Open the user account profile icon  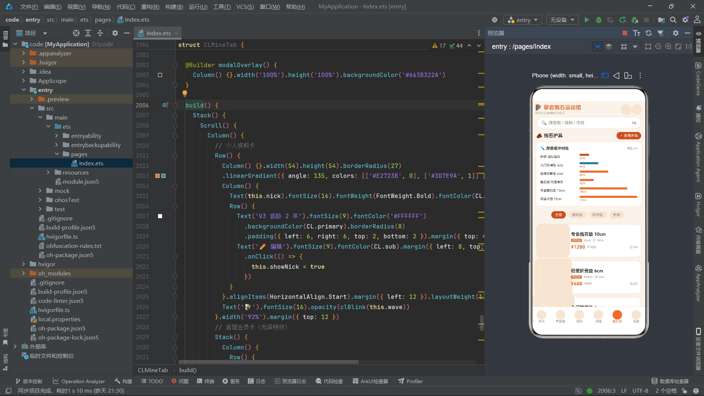pyautogui.click(x=697, y=20)
